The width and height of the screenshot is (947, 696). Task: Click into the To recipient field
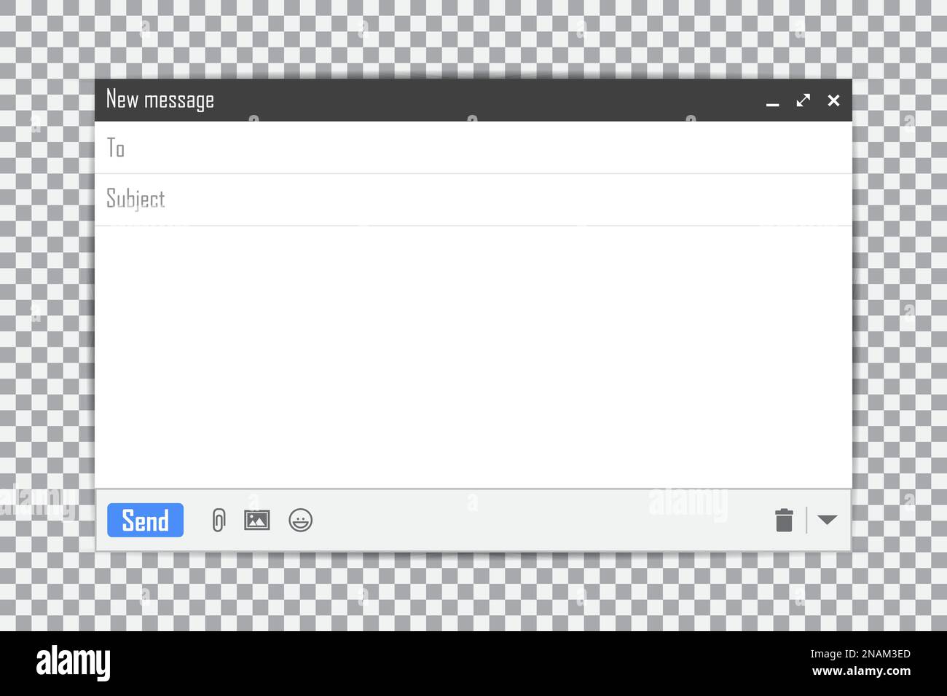(473, 148)
